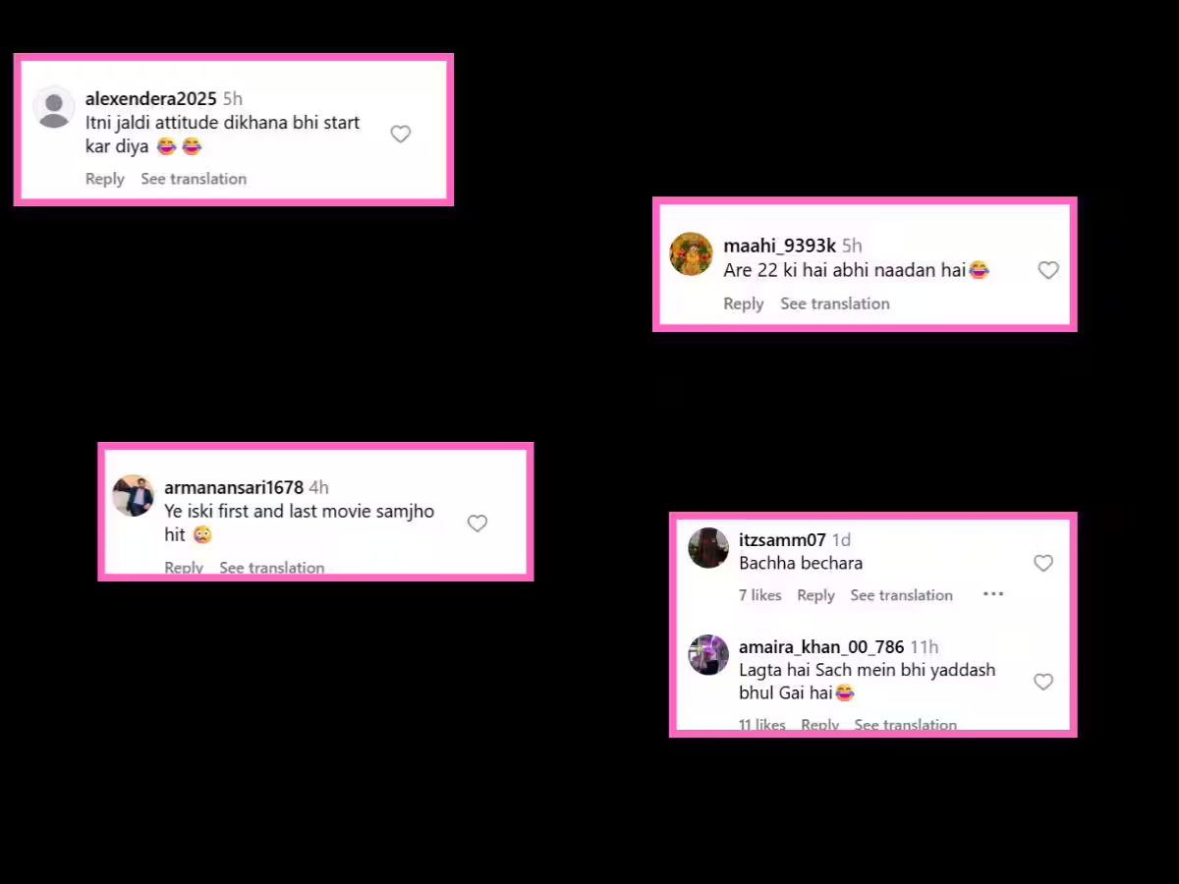The width and height of the screenshot is (1179, 884).
Task: Open amaira_khan_00_786's avatar
Action: click(708, 655)
